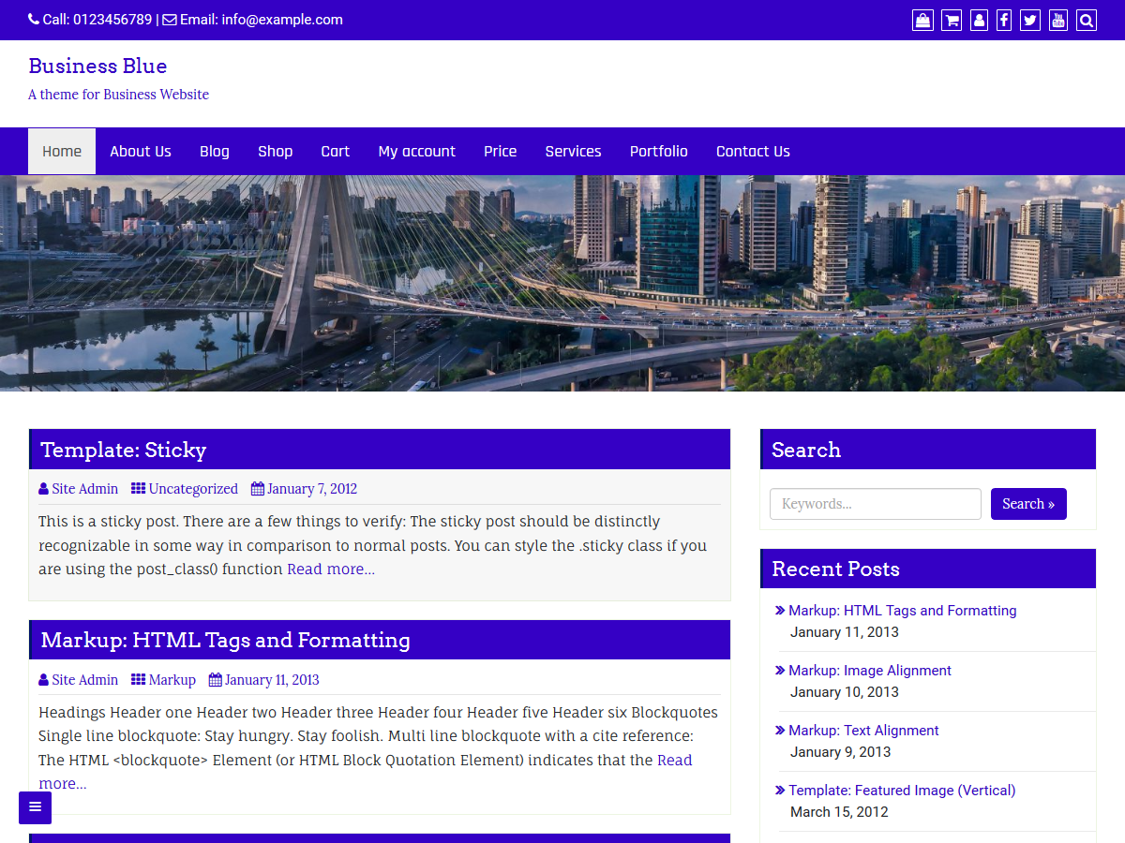Open Read more on the sticky post

tap(330, 569)
